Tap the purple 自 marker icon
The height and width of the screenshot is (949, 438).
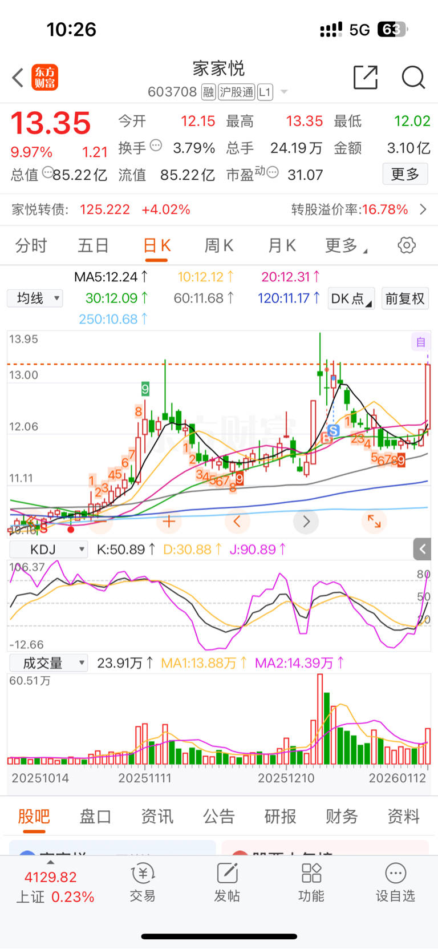420,342
